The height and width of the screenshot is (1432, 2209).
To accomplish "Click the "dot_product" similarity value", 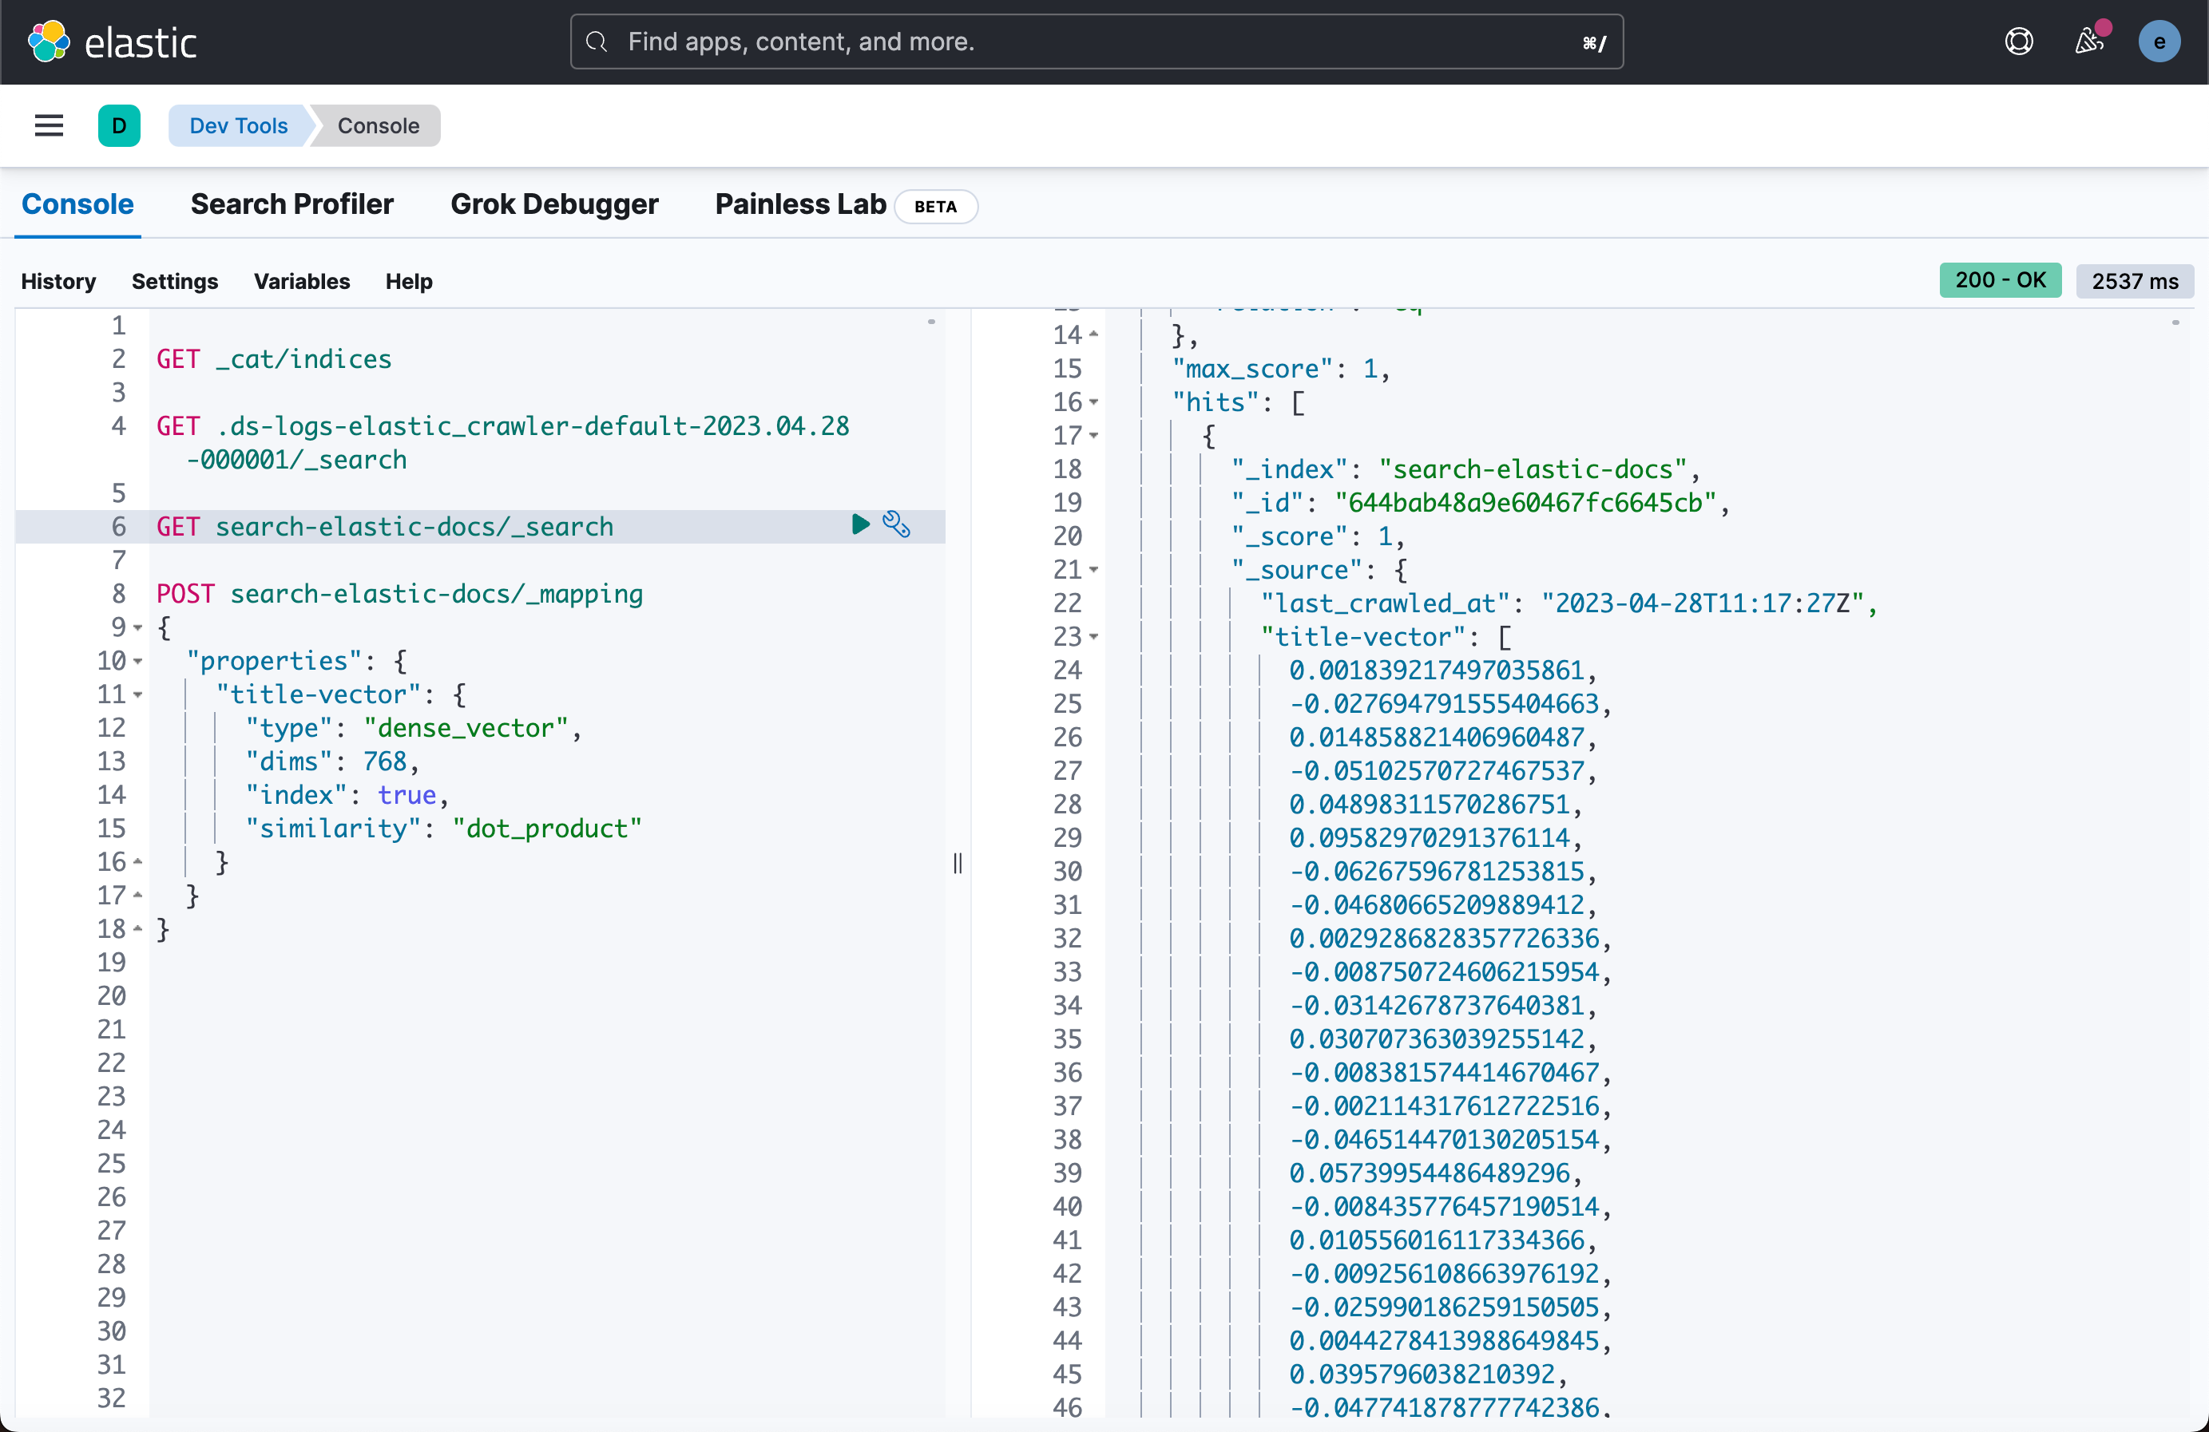I will tap(547, 829).
